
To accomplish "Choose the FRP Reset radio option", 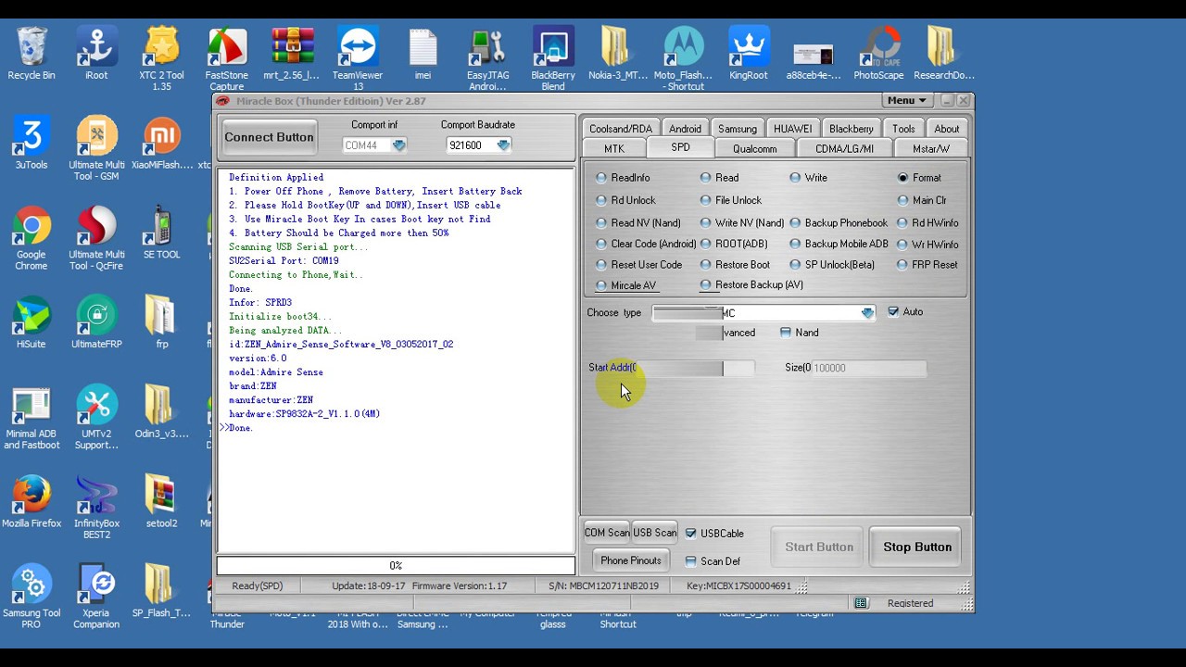I will [x=902, y=265].
